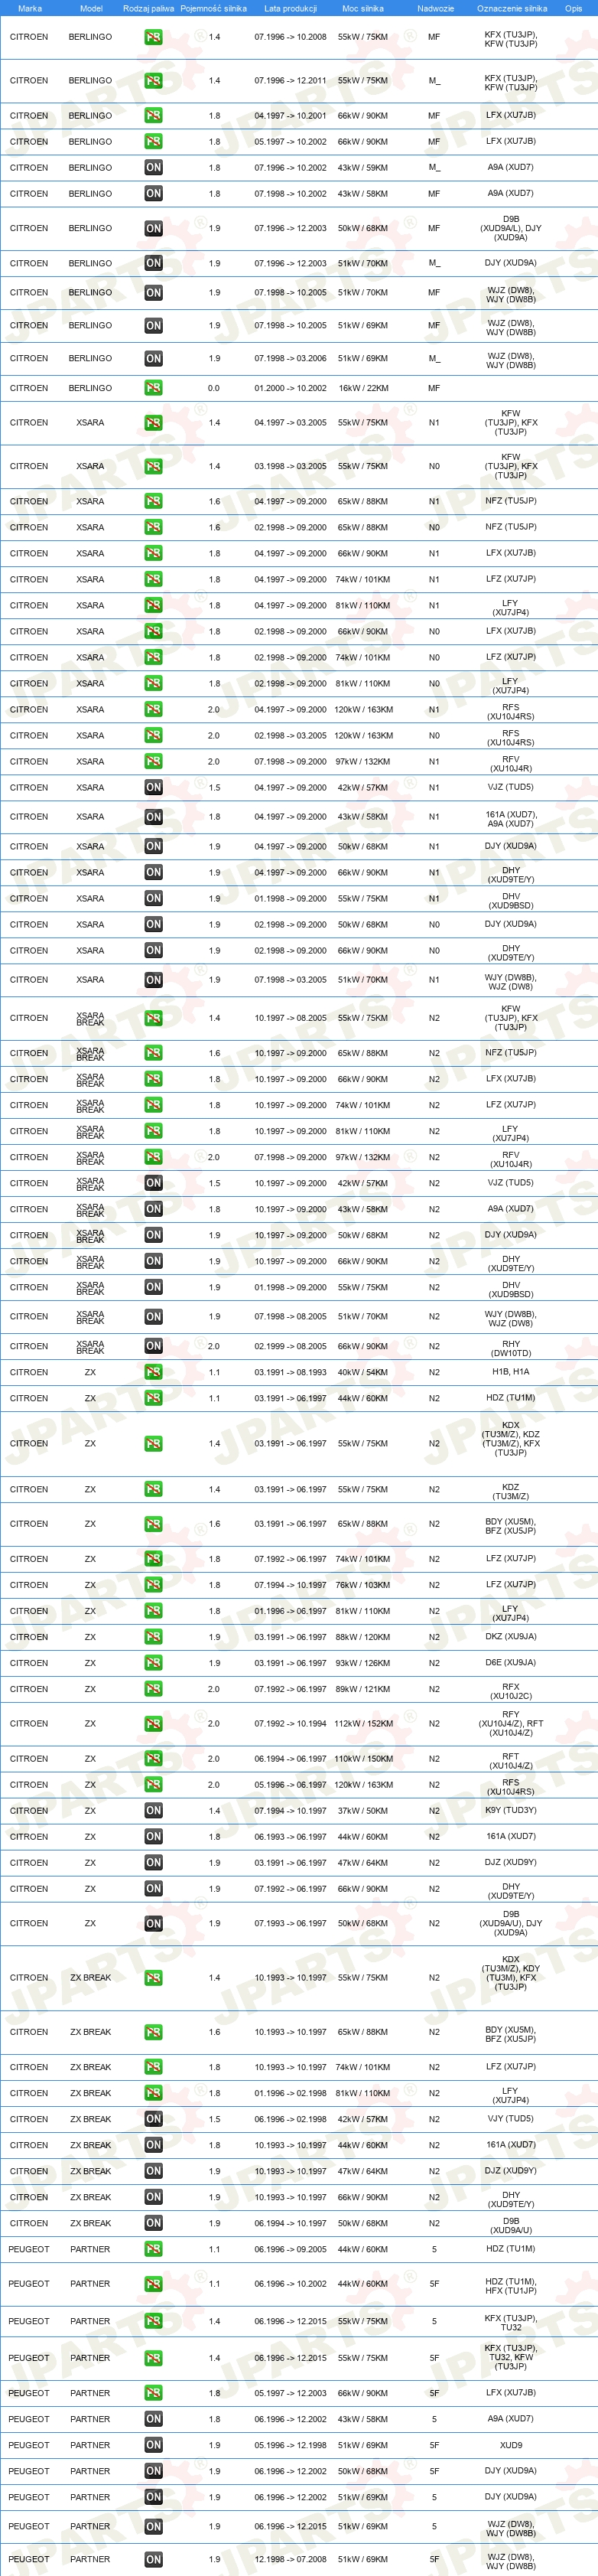598x2576 pixels.
Task: Click the engine code K9Y (TUD3Y)
Action: (x=511, y=1810)
